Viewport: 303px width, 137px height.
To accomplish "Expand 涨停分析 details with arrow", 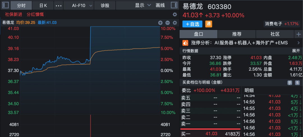I will point(298,43).
